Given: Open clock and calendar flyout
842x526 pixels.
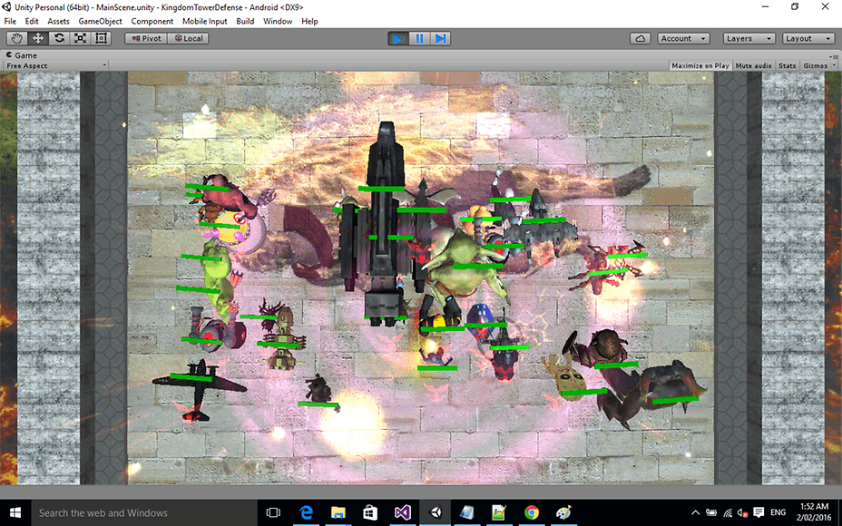Looking at the screenshot, I should click(815, 512).
